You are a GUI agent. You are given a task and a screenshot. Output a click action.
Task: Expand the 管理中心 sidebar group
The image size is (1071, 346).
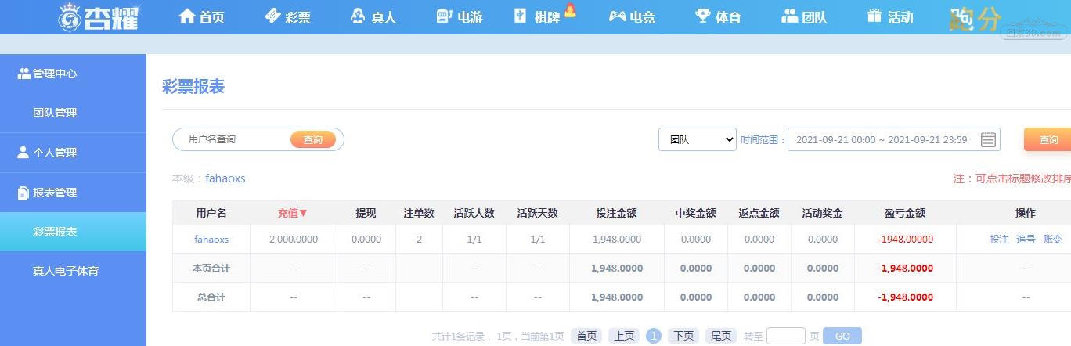73,74
